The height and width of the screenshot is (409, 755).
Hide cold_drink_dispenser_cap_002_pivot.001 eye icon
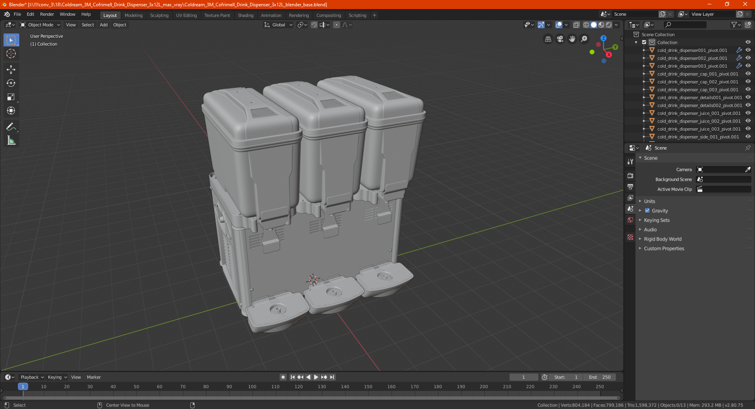coord(748,81)
